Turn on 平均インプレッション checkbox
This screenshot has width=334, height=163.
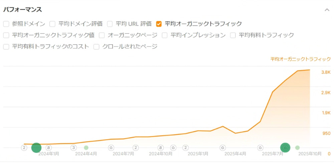click(165, 35)
